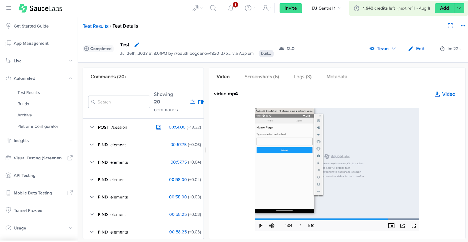The height and width of the screenshot is (242, 468).
Task: Download the video via Video link
Action: 445,94
